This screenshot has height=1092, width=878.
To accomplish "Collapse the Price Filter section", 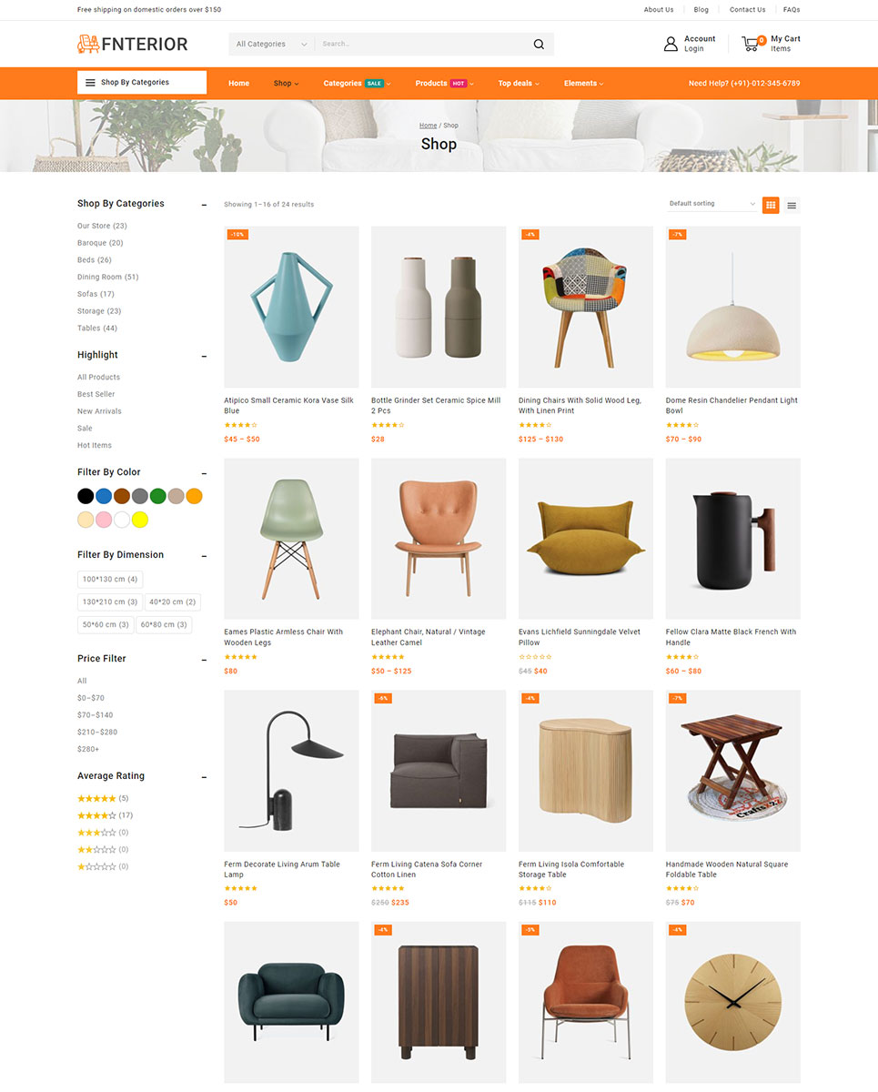I will 204,660.
